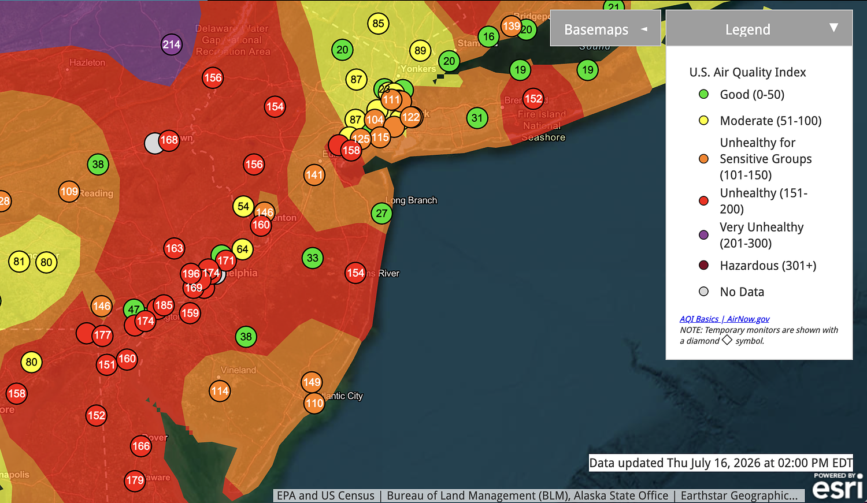Click the green 27 marker at Long Branch
This screenshot has width=867, height=503.
pyautogui.click(x=381, y=214)
